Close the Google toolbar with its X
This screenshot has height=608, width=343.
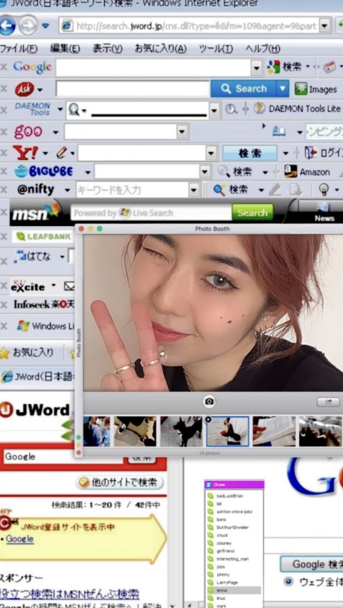[x=4, y=68]
